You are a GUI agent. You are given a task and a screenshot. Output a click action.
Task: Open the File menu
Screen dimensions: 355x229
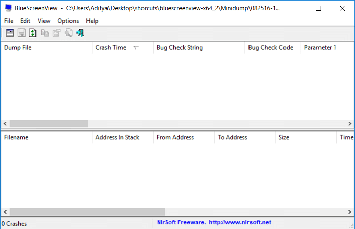click(x=9, y=21)
